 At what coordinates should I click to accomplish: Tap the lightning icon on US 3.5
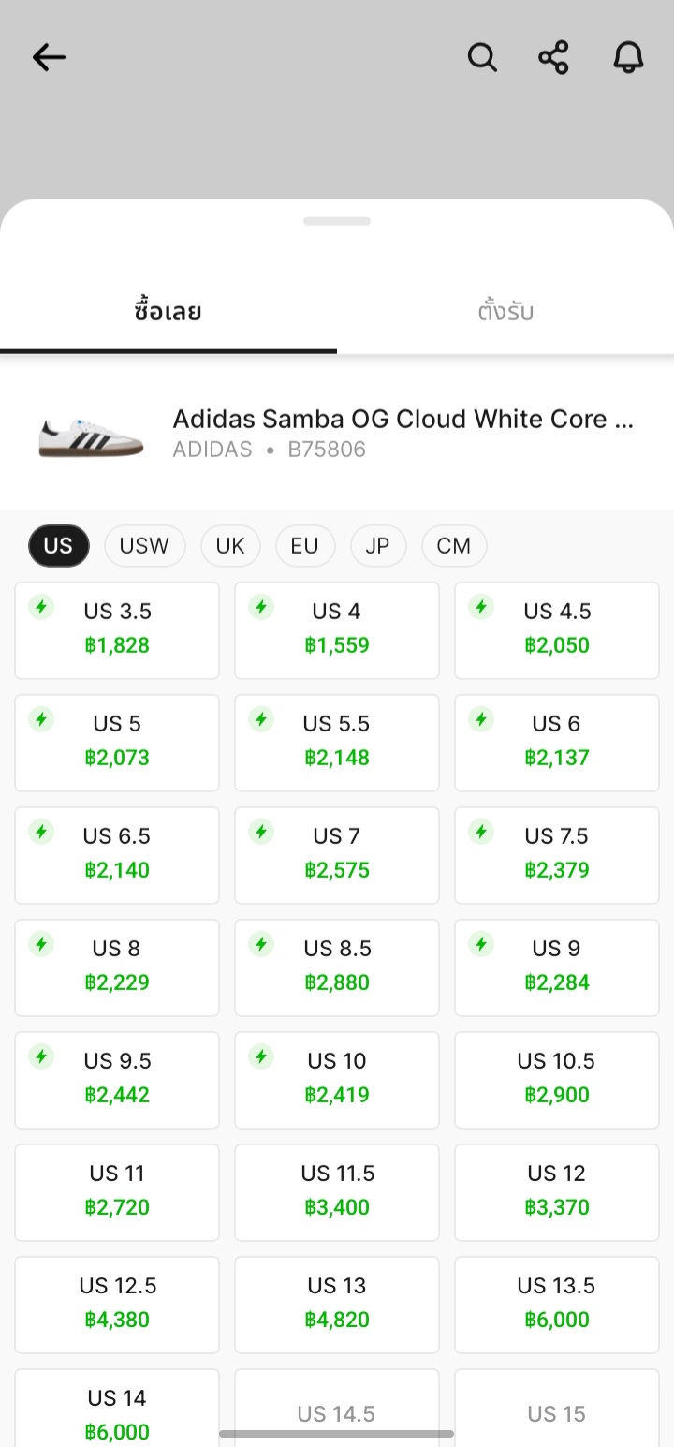tap(41, 607)
